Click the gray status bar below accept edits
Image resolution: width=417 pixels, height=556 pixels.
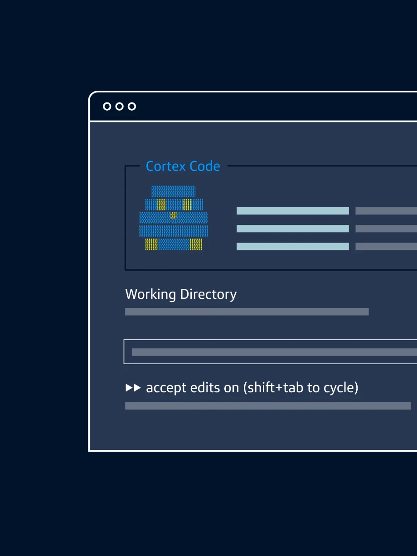point(268,406)
